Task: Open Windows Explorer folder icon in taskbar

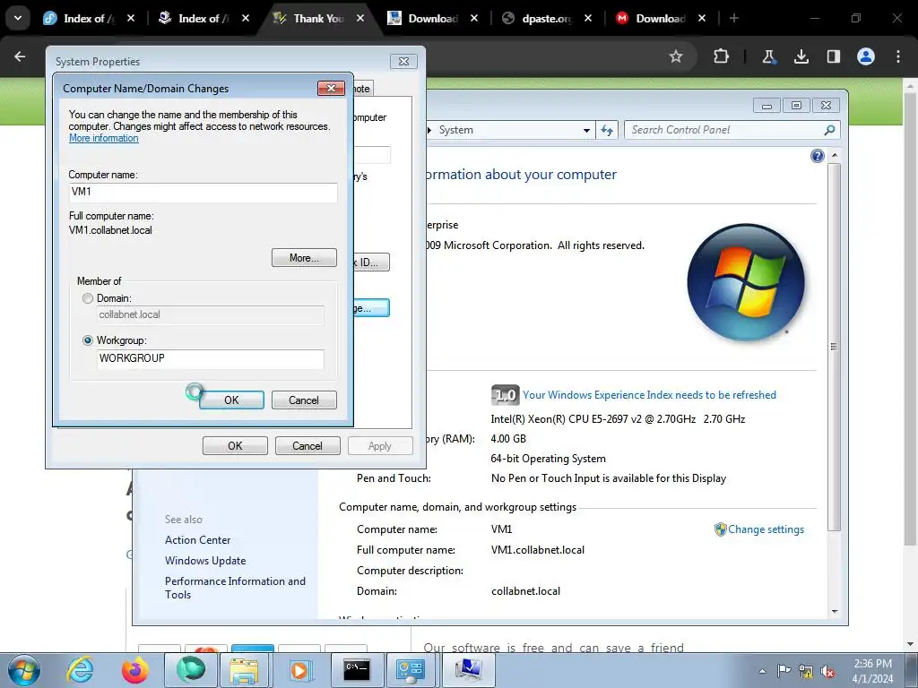Action: [x=244, y=670]
